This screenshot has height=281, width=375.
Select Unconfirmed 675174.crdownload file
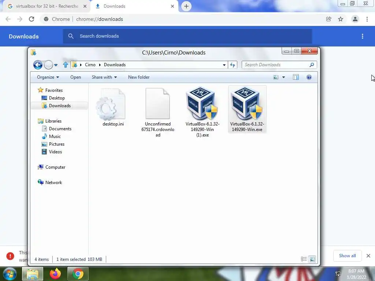click(157, 112)
